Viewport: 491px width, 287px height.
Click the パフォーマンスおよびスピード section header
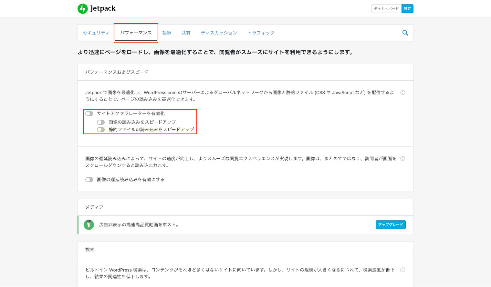[245, 72]
